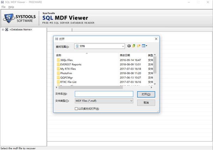The height and width of the screenshot is (150, 213).
Task: Open the 360js Files folder icon
Action: coord(58,60)
